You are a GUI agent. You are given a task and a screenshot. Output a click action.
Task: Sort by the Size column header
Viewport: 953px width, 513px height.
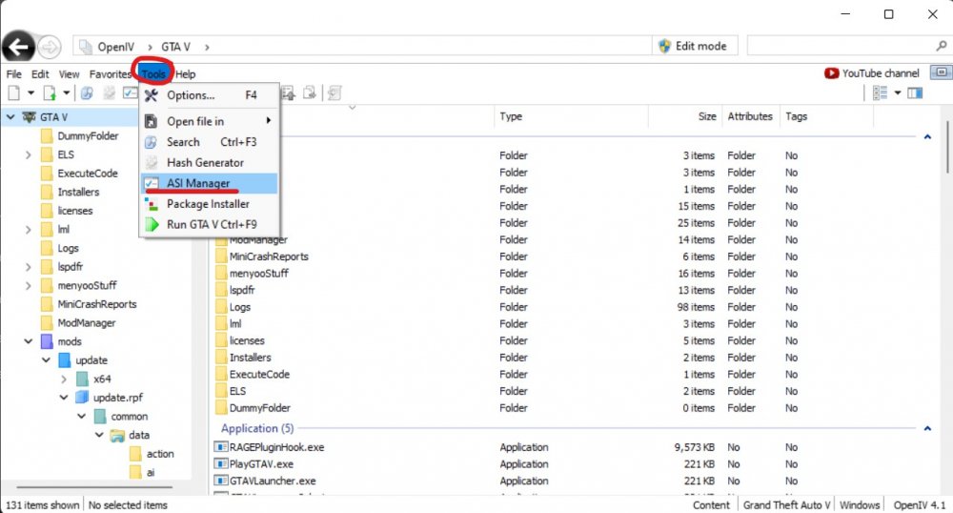pos(707,116)
